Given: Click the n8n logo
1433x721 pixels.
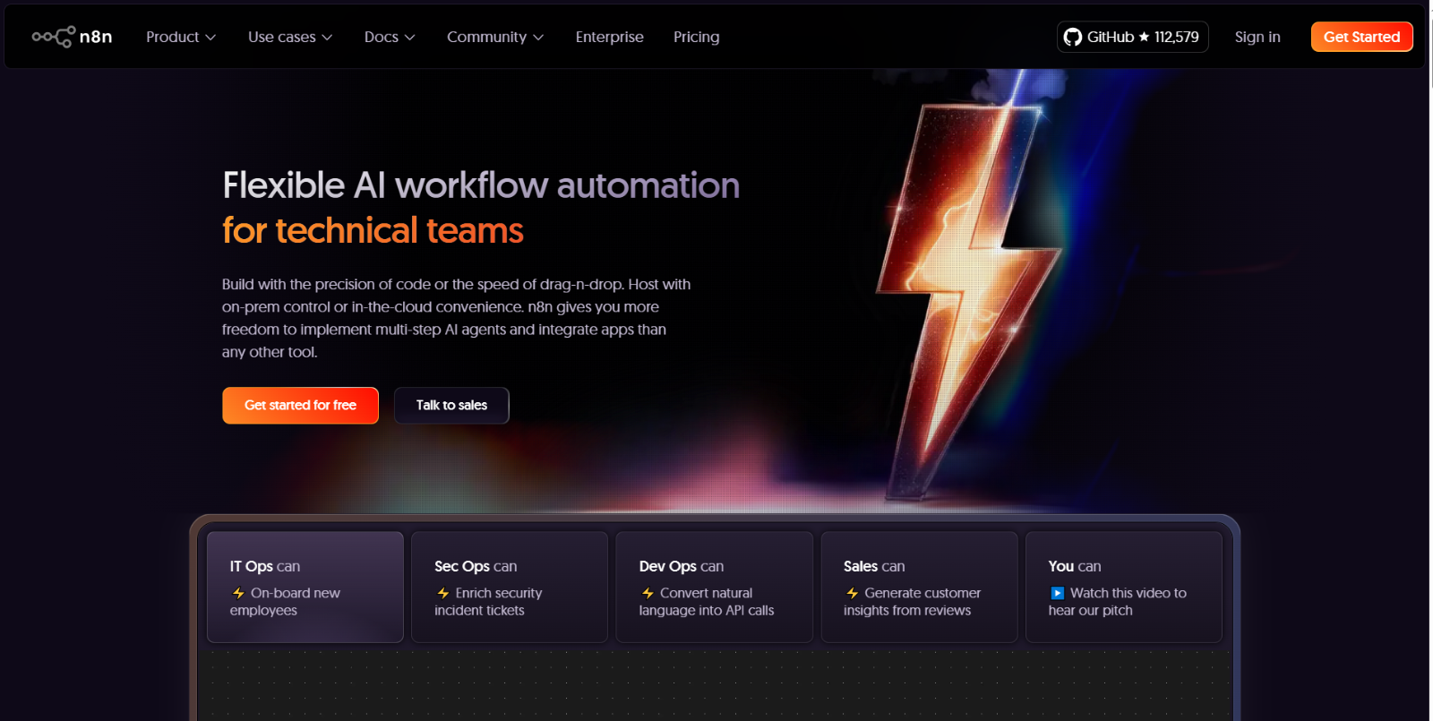Looking at the screenshot, I should (72, 37).
